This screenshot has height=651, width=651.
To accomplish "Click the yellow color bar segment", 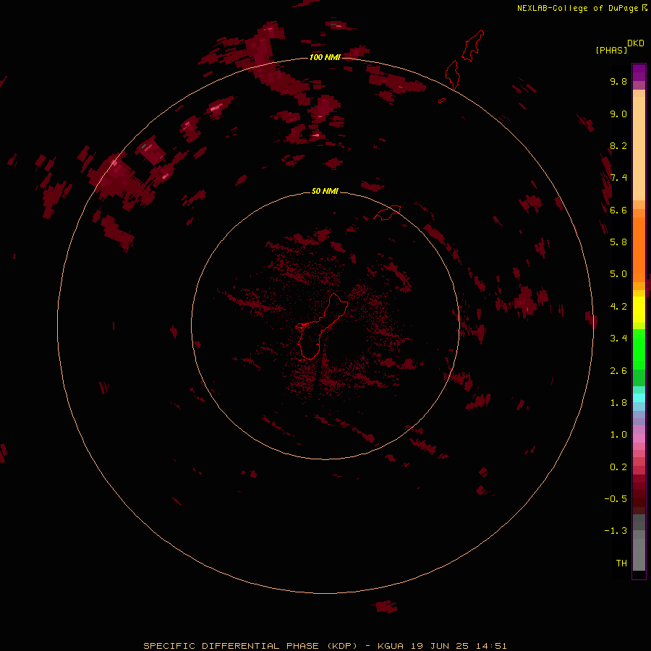I will [x=639, y=310].
